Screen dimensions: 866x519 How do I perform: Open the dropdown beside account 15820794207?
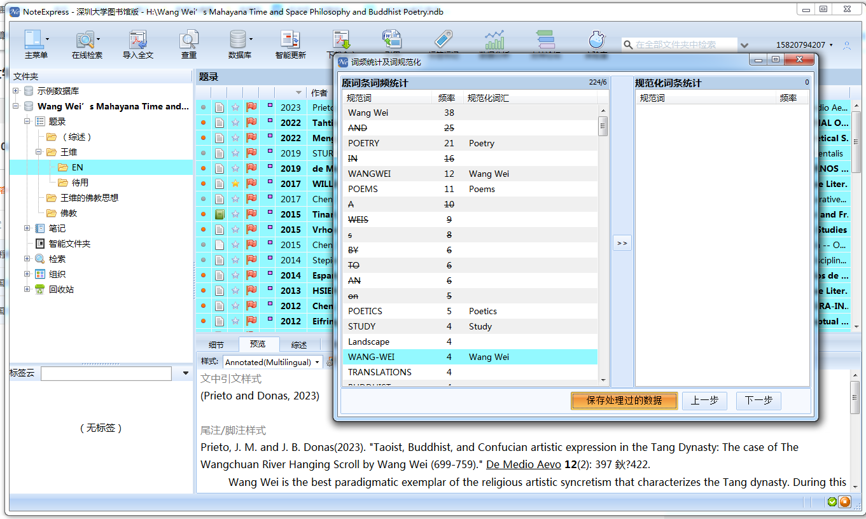(x=831, y=45)
